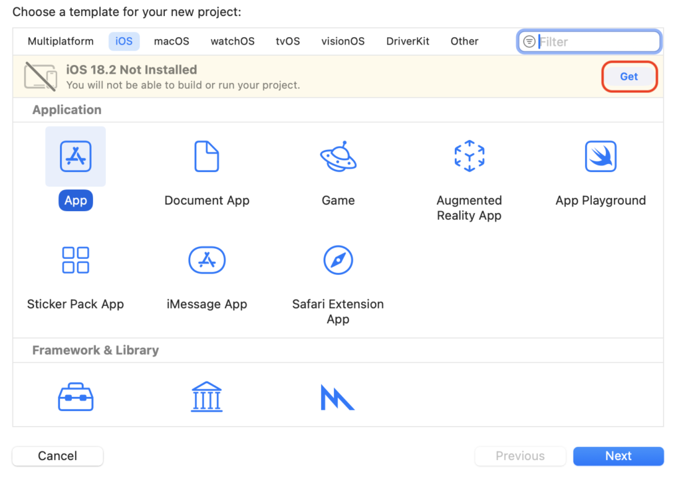Click the "Augmented Reality App" label
Viewport: 681px width, 478px height.
(469, 208)
